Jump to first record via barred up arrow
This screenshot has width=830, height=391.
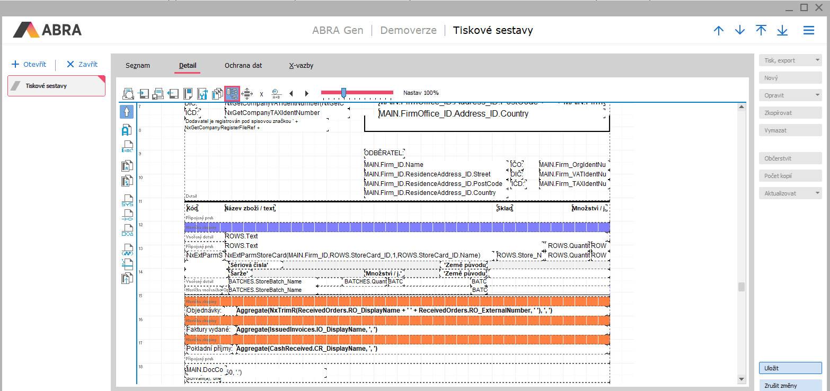[761, 30]
